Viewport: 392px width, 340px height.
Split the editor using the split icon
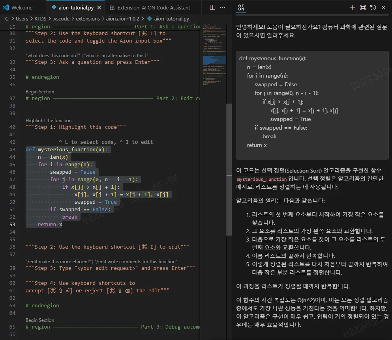pos(212,7)
